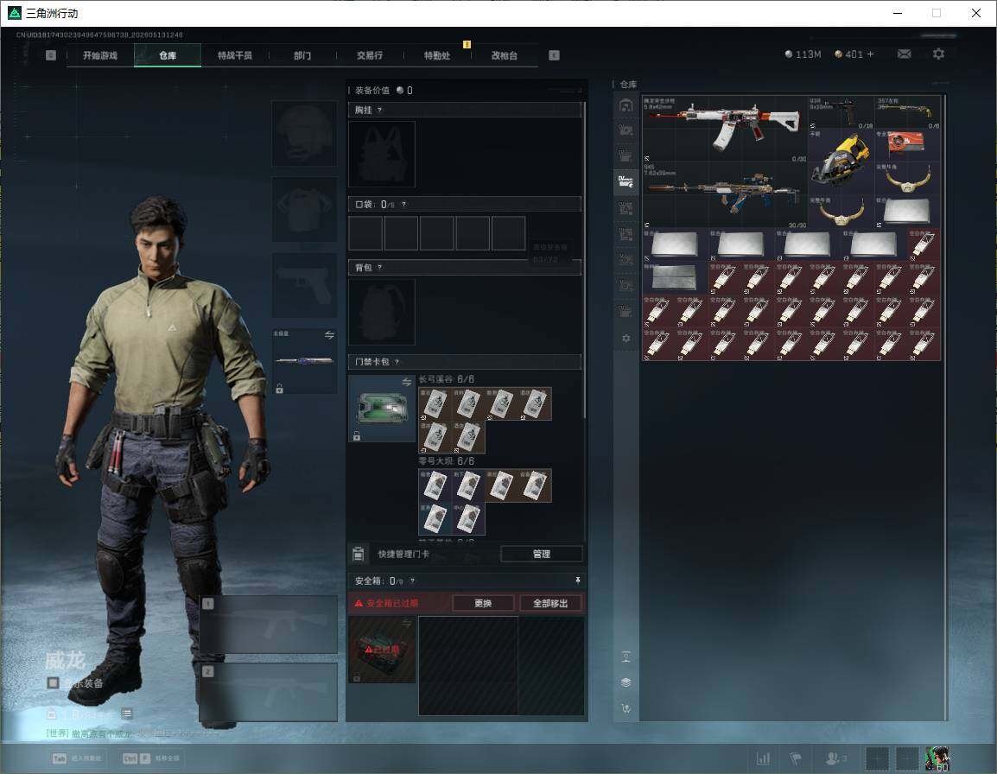Click the 胸挂 help question mark
Image resolution: width=997 pixels, height=774 pixels.
click(x=379, y=110)
